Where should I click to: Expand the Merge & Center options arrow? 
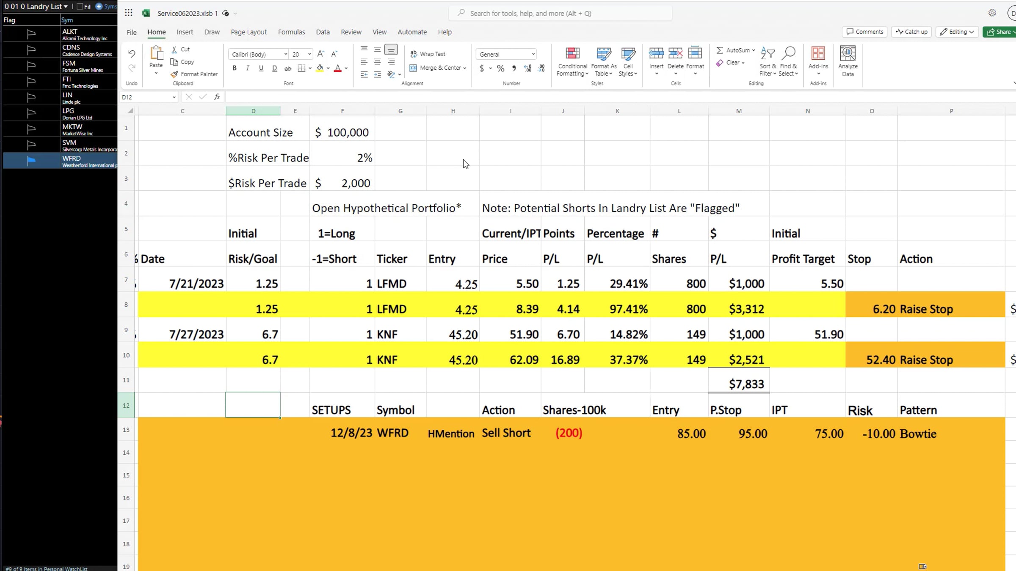point(465,68)
